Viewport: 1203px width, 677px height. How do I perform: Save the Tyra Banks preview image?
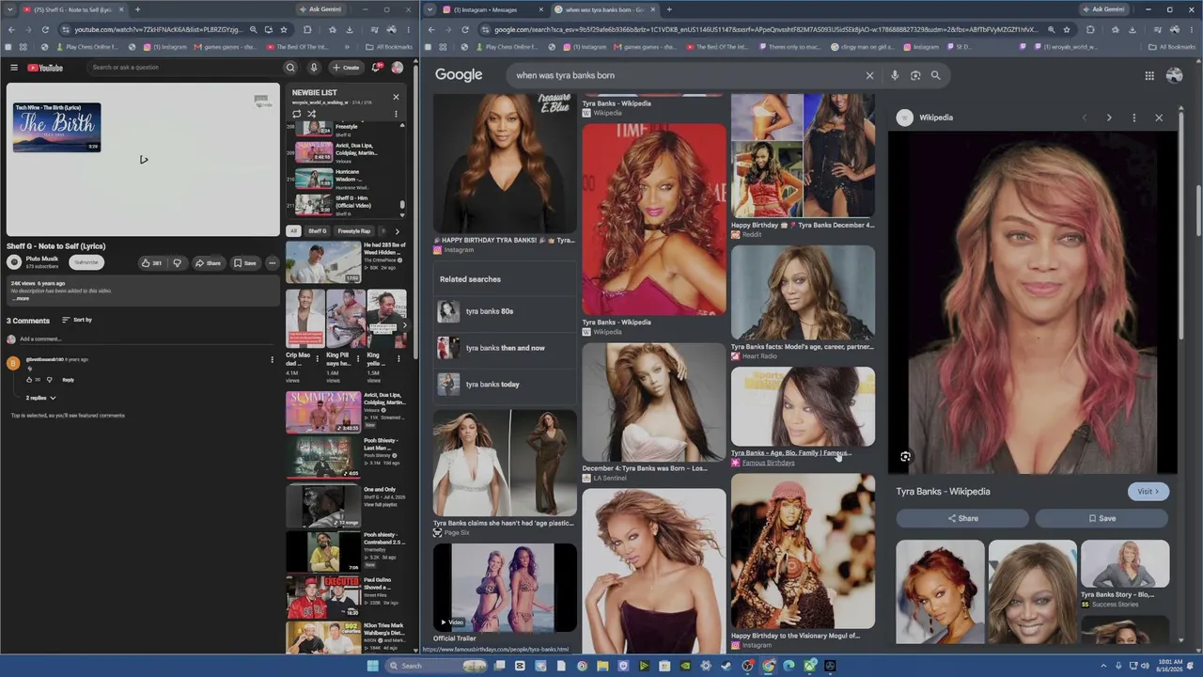coord(1102,518)
